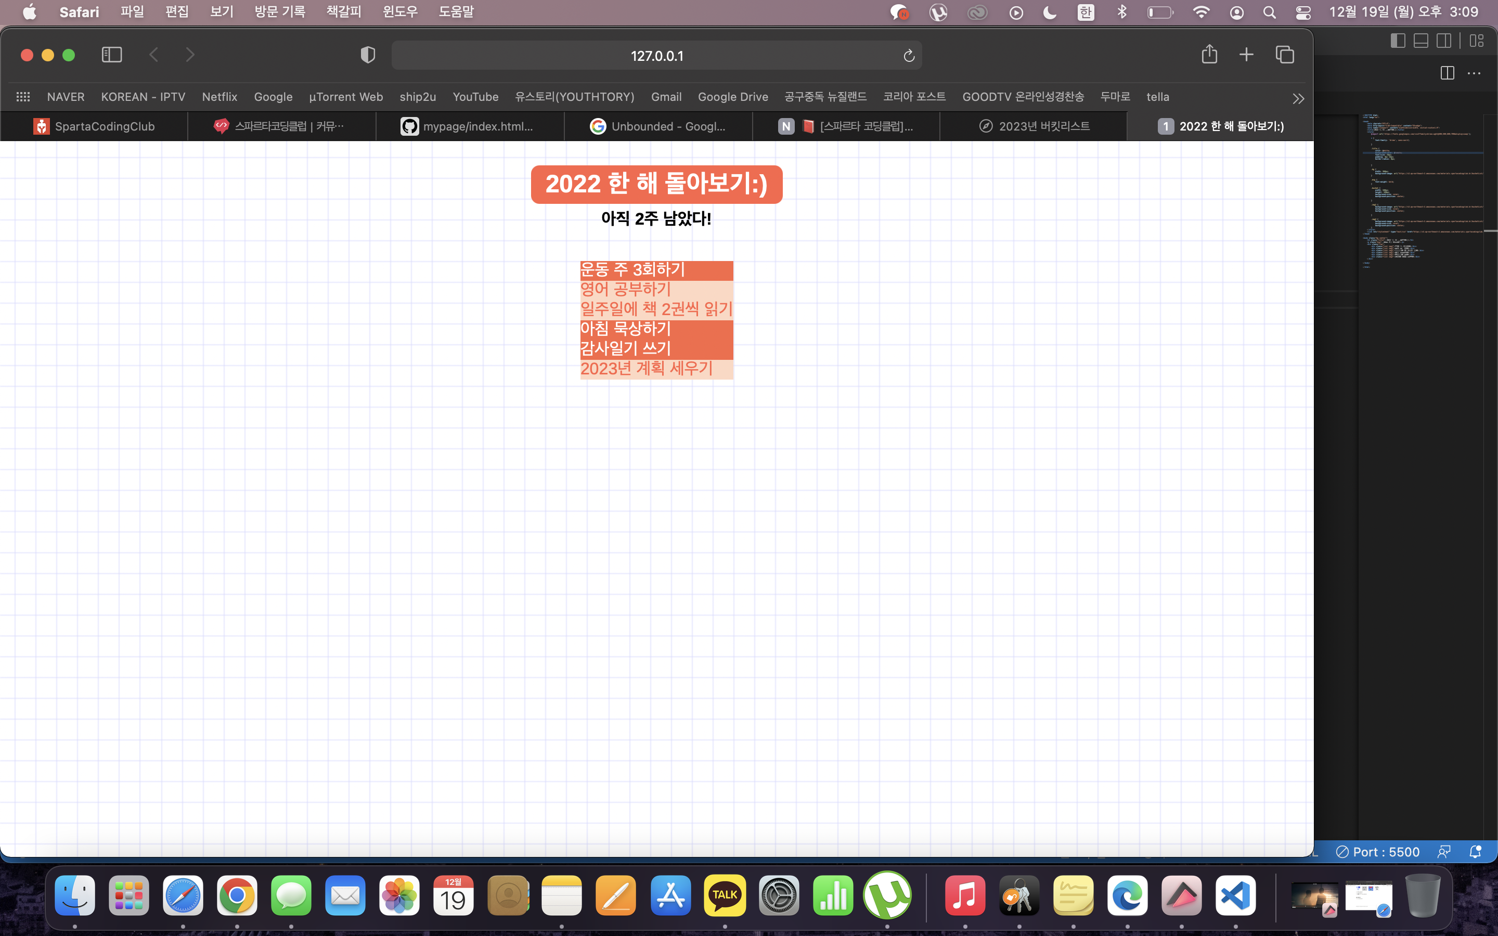Image resolution: width=1498 pixels, height=936 pixels.
Task: Click the 감사일기 쓰기 list item
Action: pos(656,349)
